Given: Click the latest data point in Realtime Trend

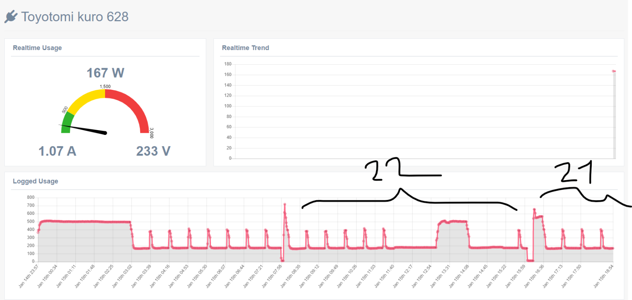Looking at the screenshot, I should [613, 71].
